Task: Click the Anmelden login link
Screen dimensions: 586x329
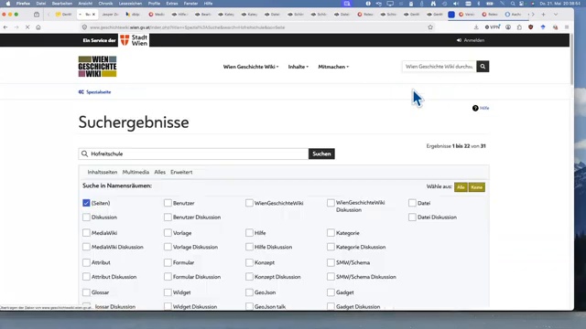Action: (471, 40)
